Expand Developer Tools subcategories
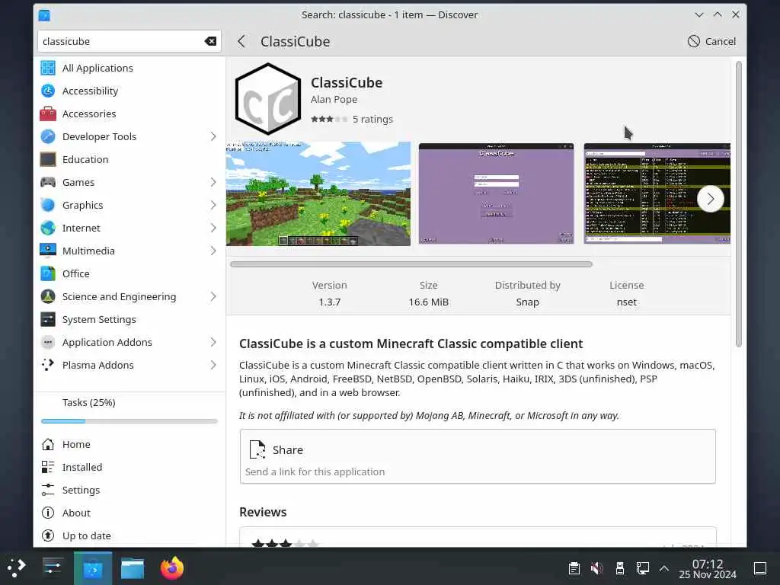 [x=213, y=137]
